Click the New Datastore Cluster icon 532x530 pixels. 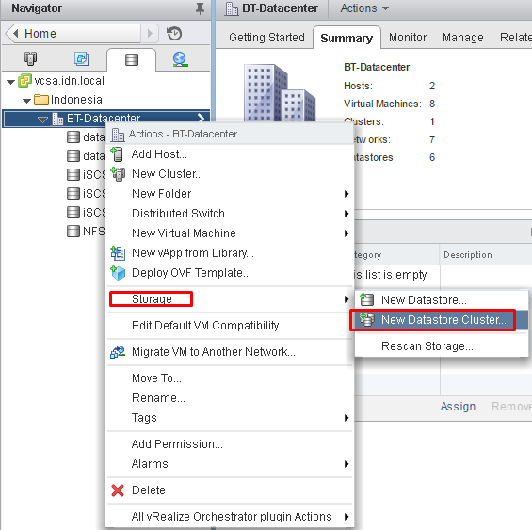pyautogui.click(x=367, y=320)
